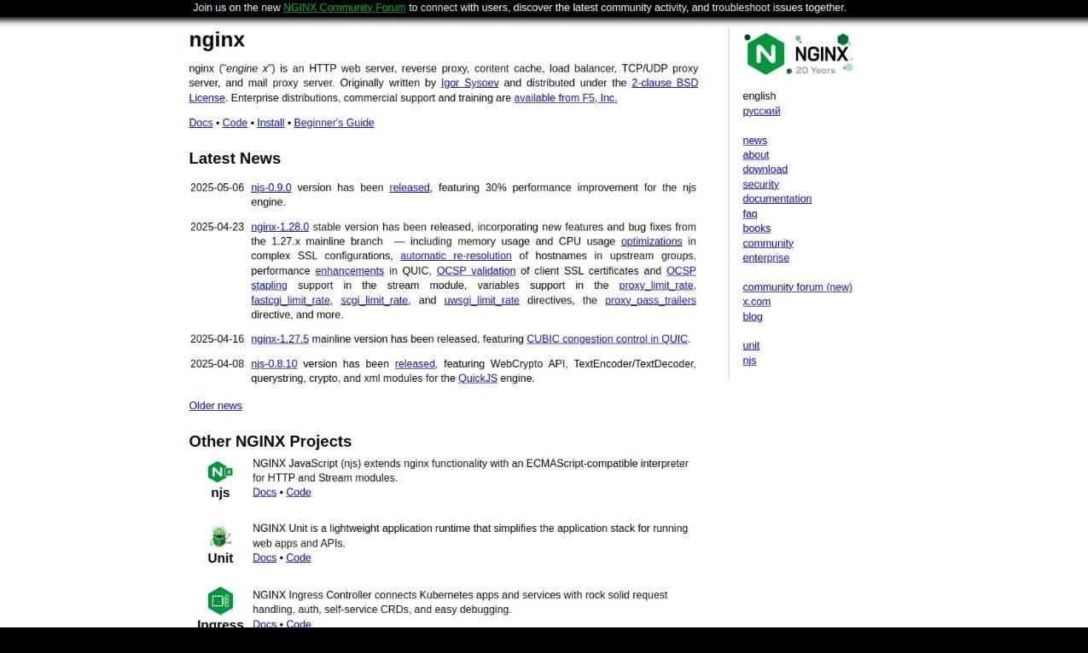
Task: Open the community sidebar link
Action: [768, 244]
